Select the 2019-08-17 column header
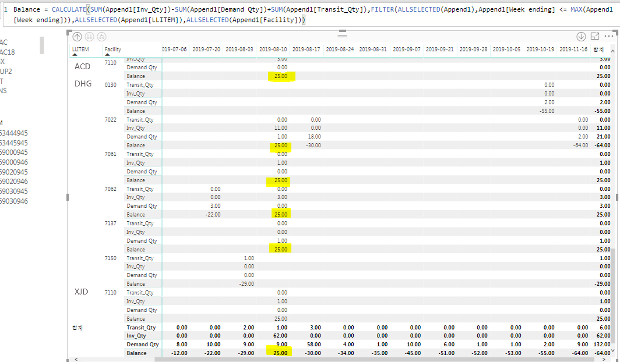 click(x=306, y=49)
